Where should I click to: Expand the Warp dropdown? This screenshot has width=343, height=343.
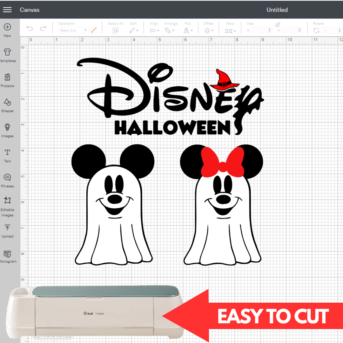click(230, 31)
